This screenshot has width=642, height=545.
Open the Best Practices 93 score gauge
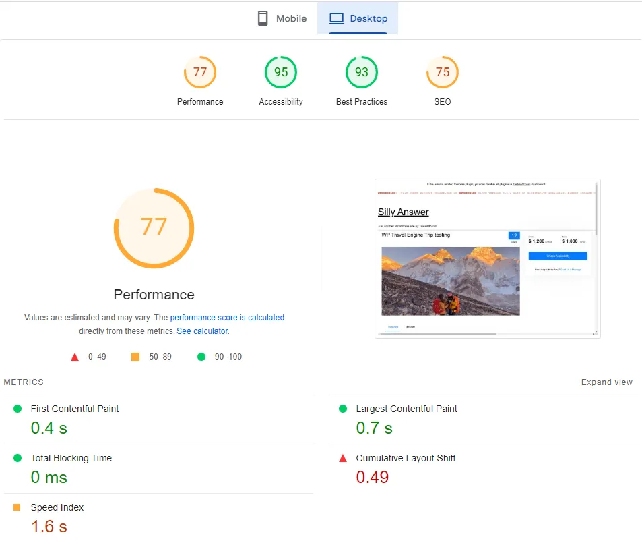coord(362,72)
